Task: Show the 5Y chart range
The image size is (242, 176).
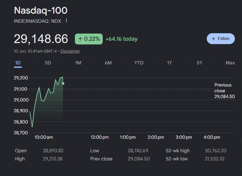Action: tap(199, 63)
